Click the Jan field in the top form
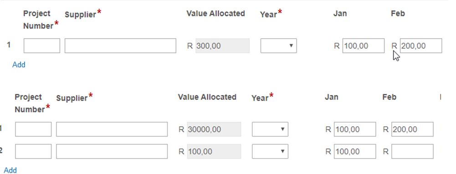 363,46
